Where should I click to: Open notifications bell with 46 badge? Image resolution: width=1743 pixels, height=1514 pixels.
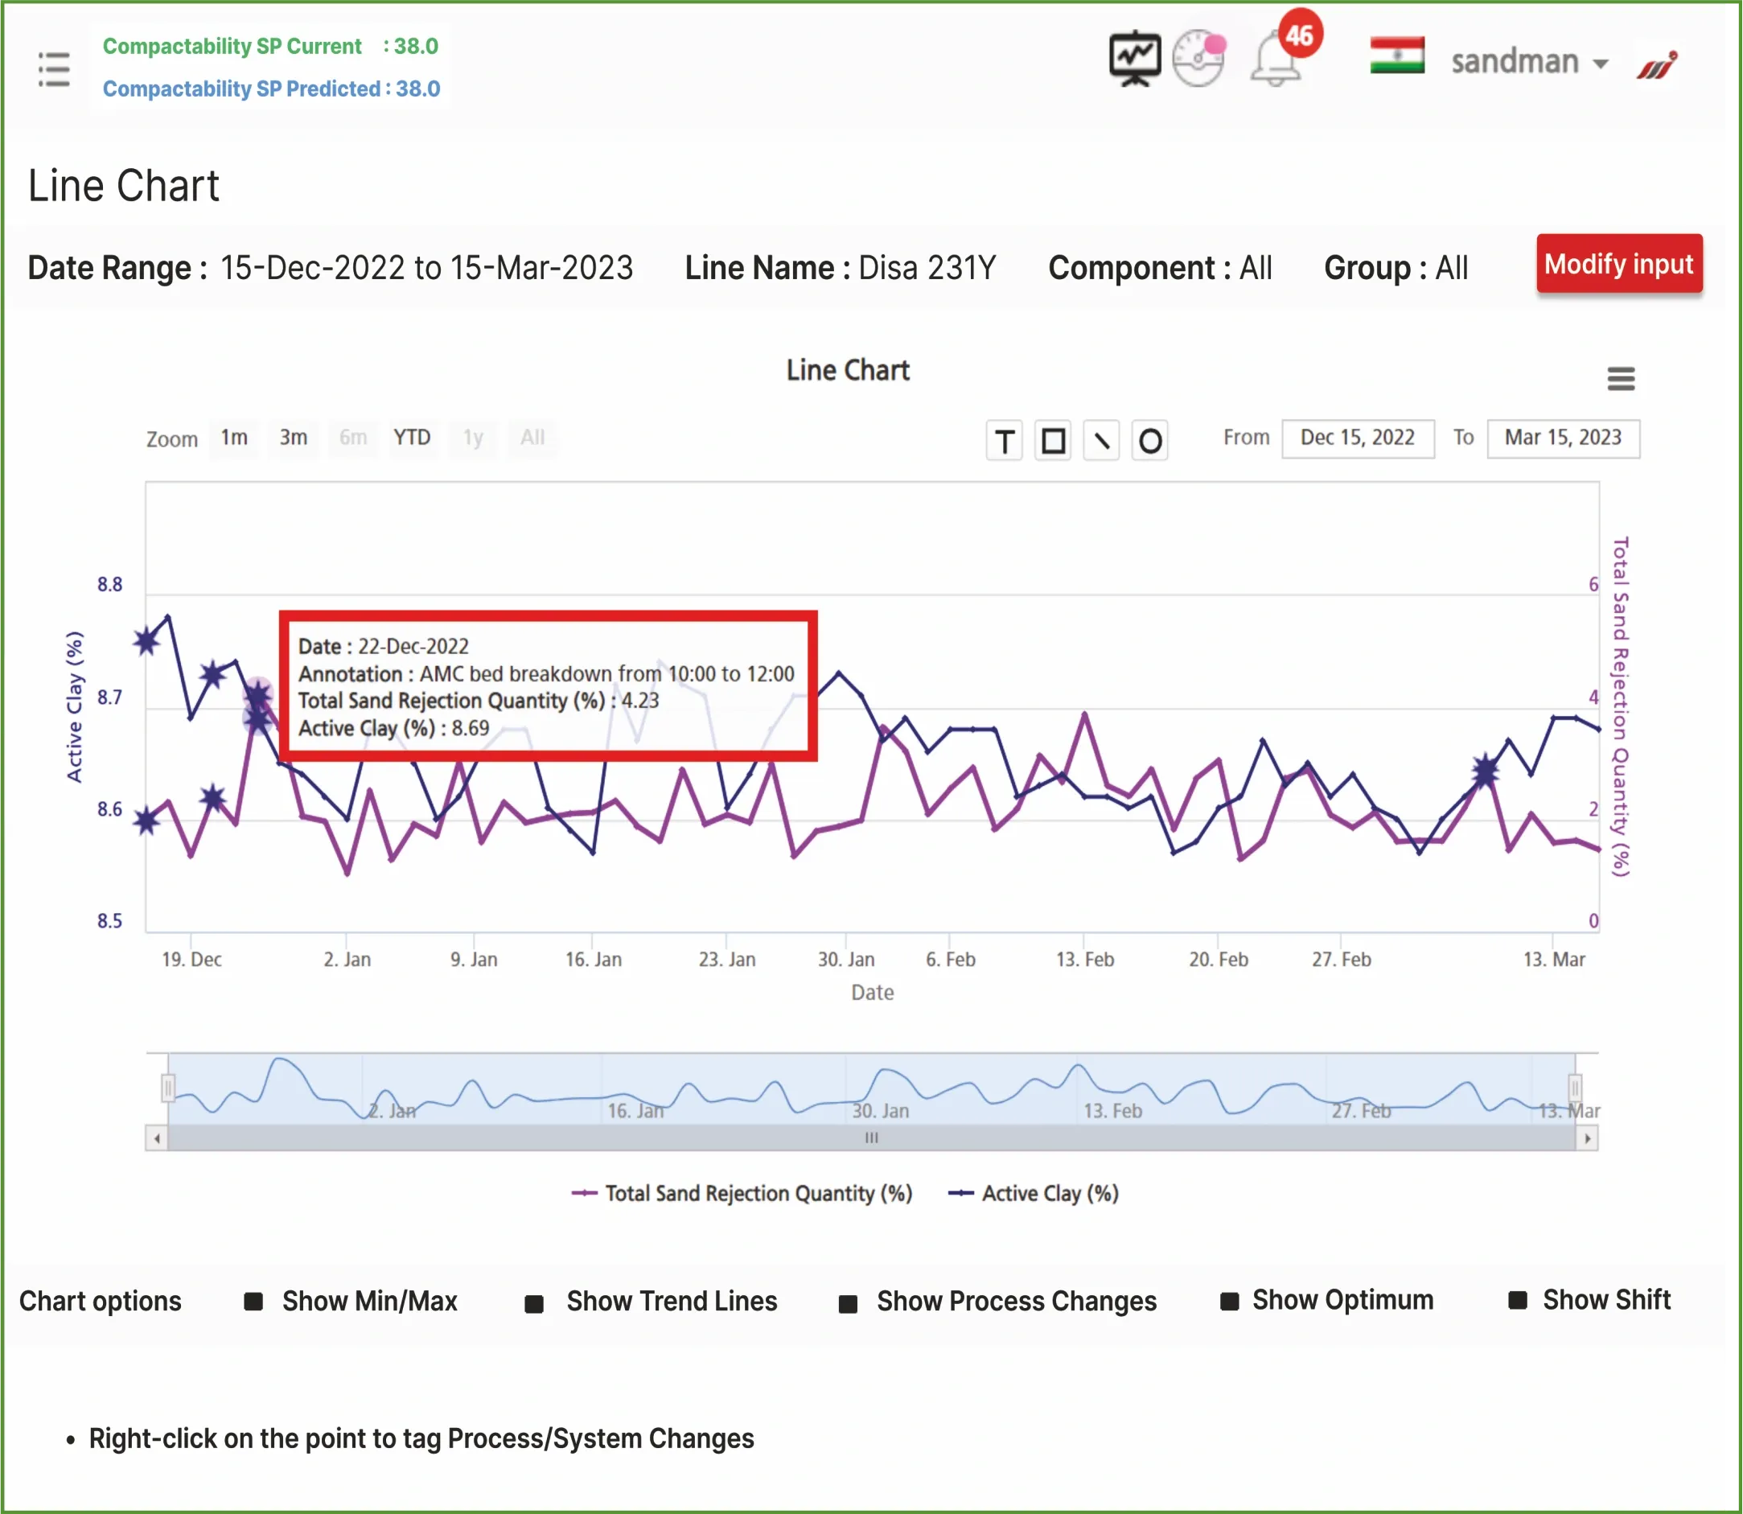[1276, 60]
